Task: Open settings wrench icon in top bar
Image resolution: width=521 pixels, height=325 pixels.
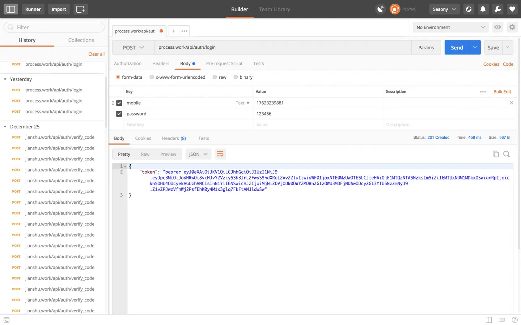Action: click(498, 9)
